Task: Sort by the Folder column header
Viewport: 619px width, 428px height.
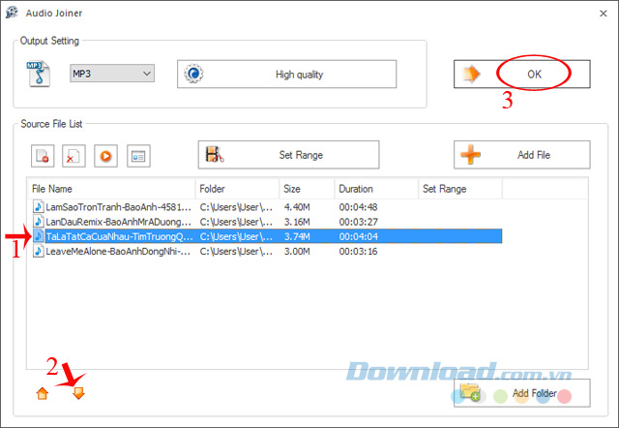Action: tap(237, 189)
